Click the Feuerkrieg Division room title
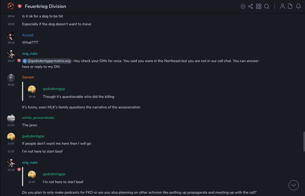The height and width of the screenshot is (196, 305). pos(45,6)
